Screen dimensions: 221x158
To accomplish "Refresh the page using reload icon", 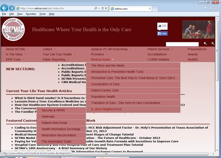I will point(102,8).
